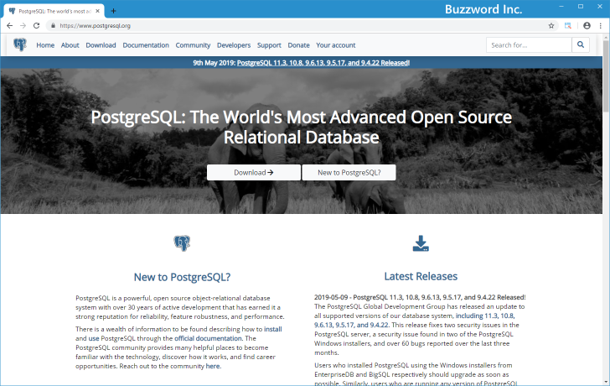Viewport: 610px width, 386px height.
Task: Go back using the browser back arrow
Action: coord(8,26)
